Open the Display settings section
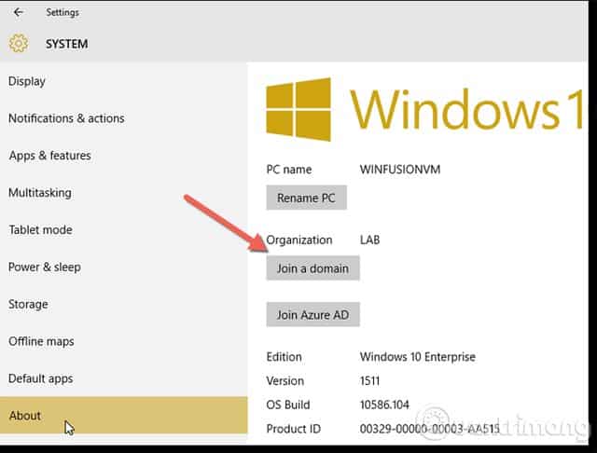 [x=124, y=81]
